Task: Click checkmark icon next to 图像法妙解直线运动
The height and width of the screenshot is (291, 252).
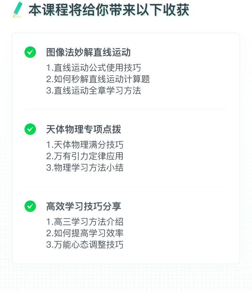Action: [x=30, y=52]
